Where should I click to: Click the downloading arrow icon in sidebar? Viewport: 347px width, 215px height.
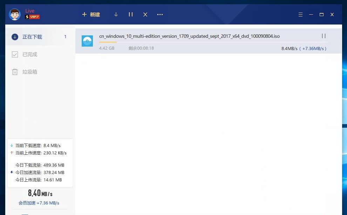pyautogui.click(x=15, y=37)
